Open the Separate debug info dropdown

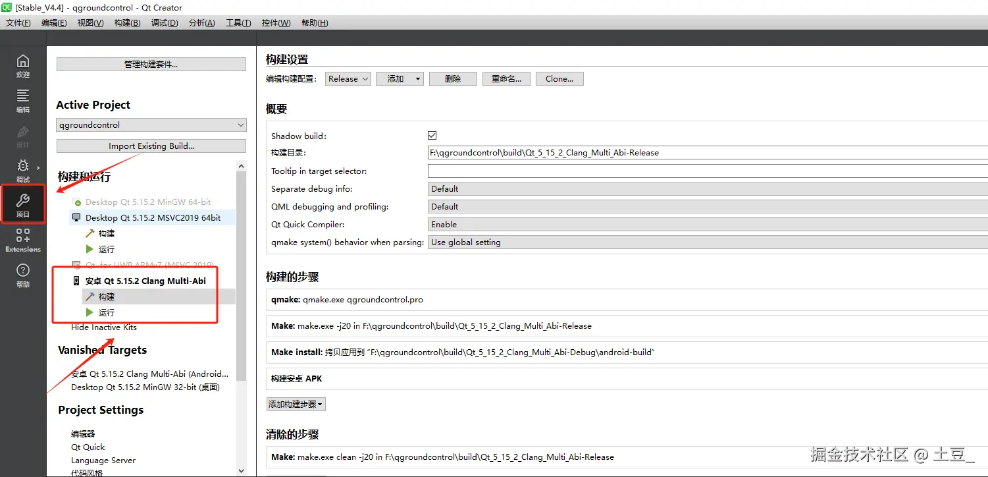(708, 188)
